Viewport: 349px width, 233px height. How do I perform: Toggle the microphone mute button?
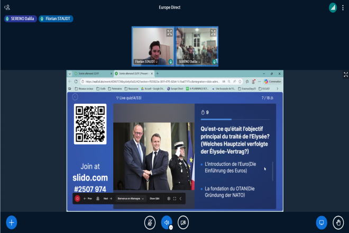point(150,222)
